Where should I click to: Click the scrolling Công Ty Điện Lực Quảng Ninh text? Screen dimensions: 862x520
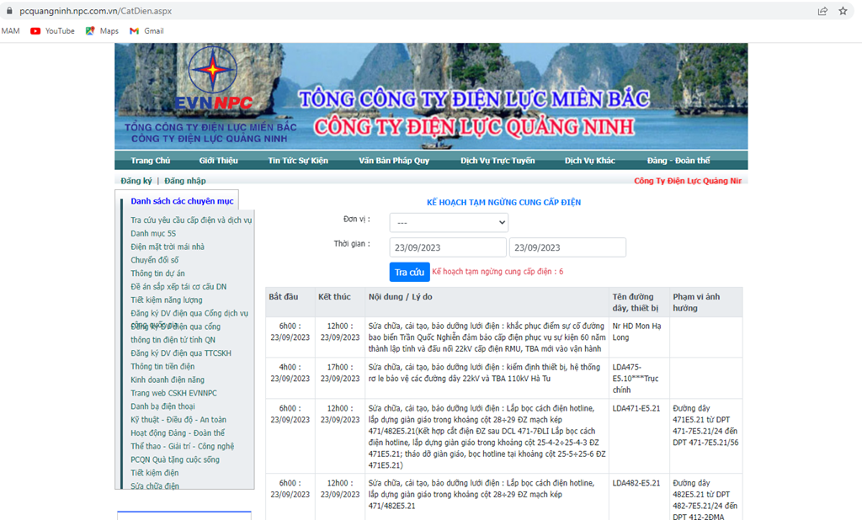tap(688, 181)
